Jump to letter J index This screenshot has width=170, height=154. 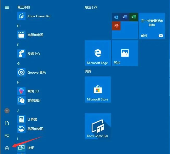[x=18, y=110]
